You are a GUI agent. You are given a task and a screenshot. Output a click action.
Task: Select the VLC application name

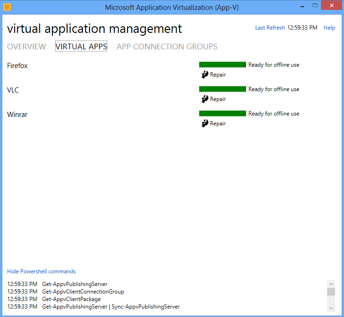click(x=13, y=90)
